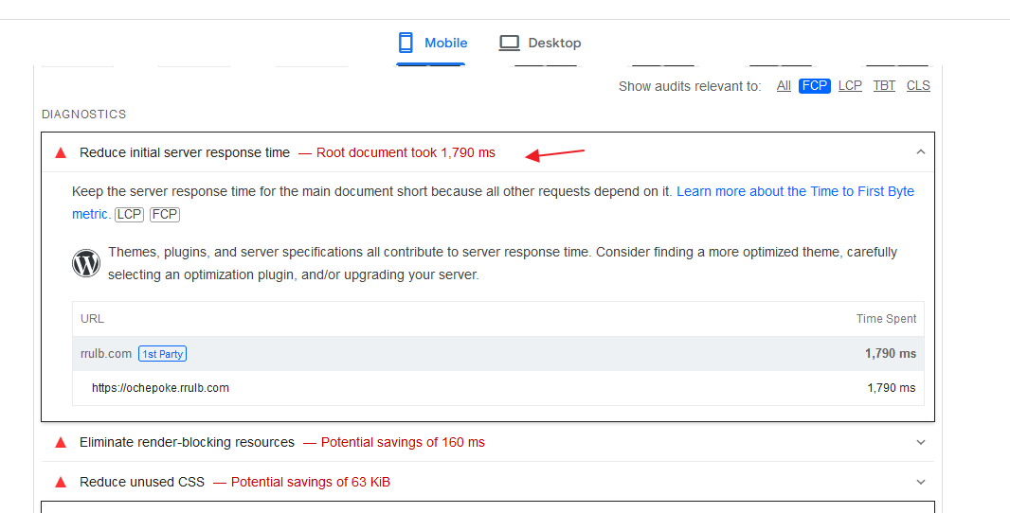
Task: Filter audits by LCP
Action: coord(850,86)
